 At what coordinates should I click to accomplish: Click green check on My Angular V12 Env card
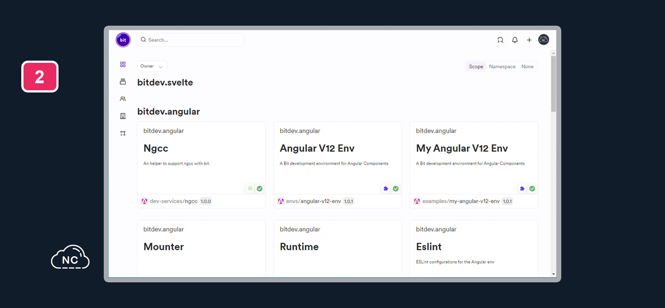(532, 189)
